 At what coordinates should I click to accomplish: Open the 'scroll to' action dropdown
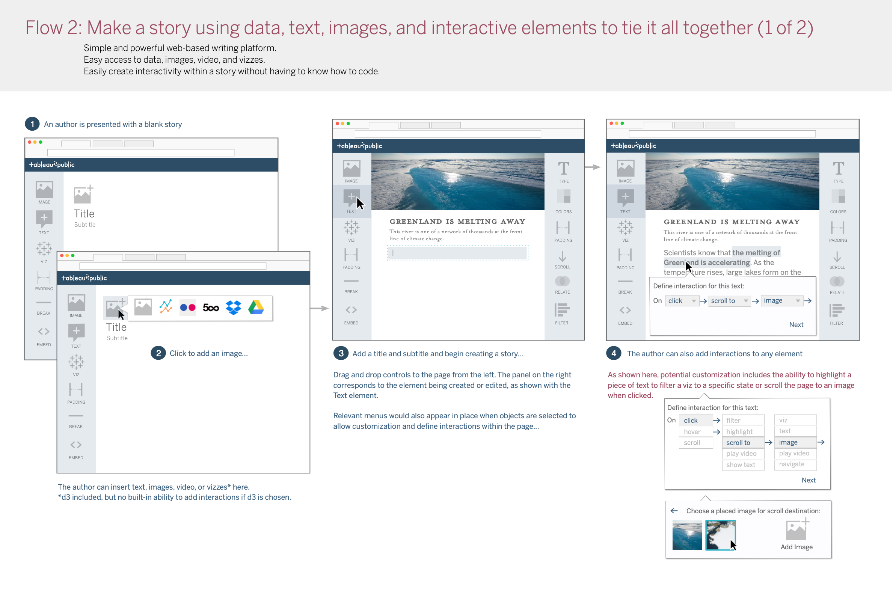pos(729,301)
